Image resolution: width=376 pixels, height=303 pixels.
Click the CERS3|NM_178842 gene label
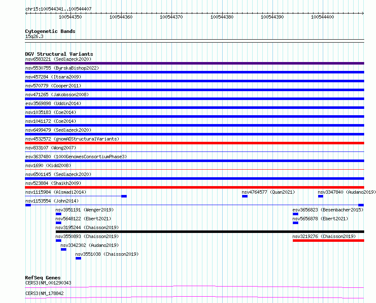44,293
